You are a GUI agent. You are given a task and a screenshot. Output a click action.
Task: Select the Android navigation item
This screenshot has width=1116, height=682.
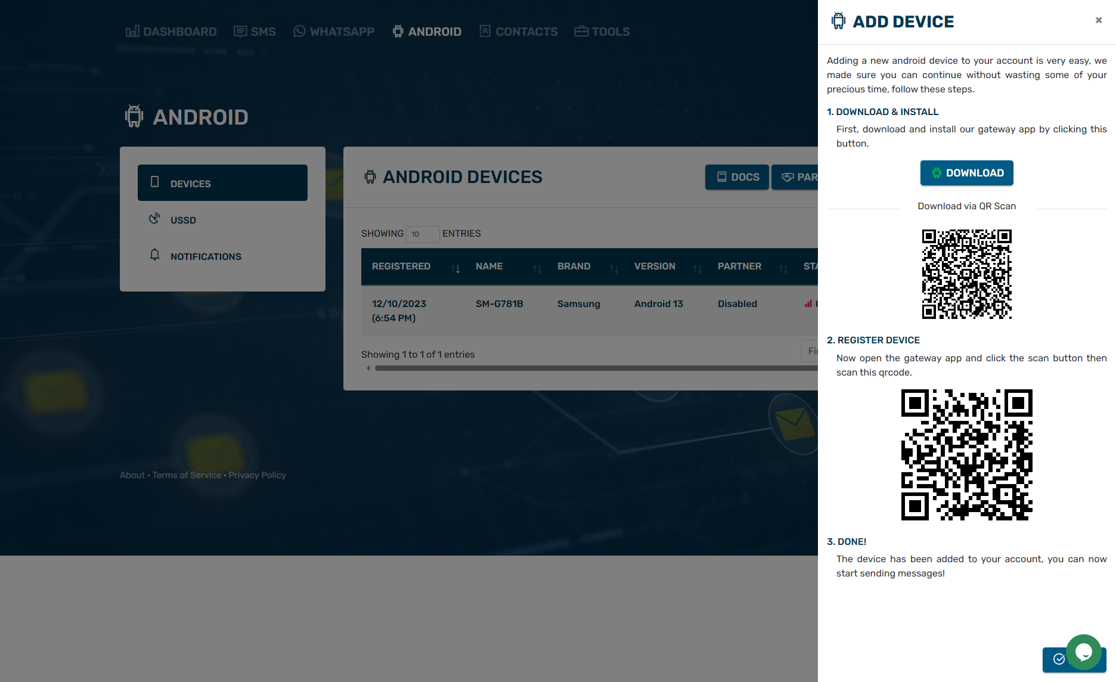click(427, 32)
